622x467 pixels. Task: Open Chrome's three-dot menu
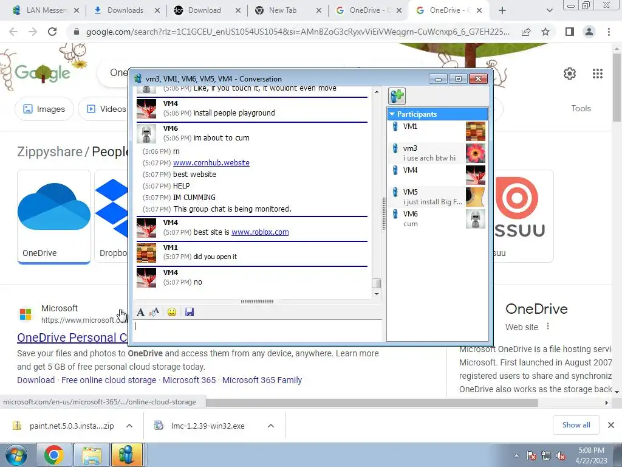(x=609, y=32)
